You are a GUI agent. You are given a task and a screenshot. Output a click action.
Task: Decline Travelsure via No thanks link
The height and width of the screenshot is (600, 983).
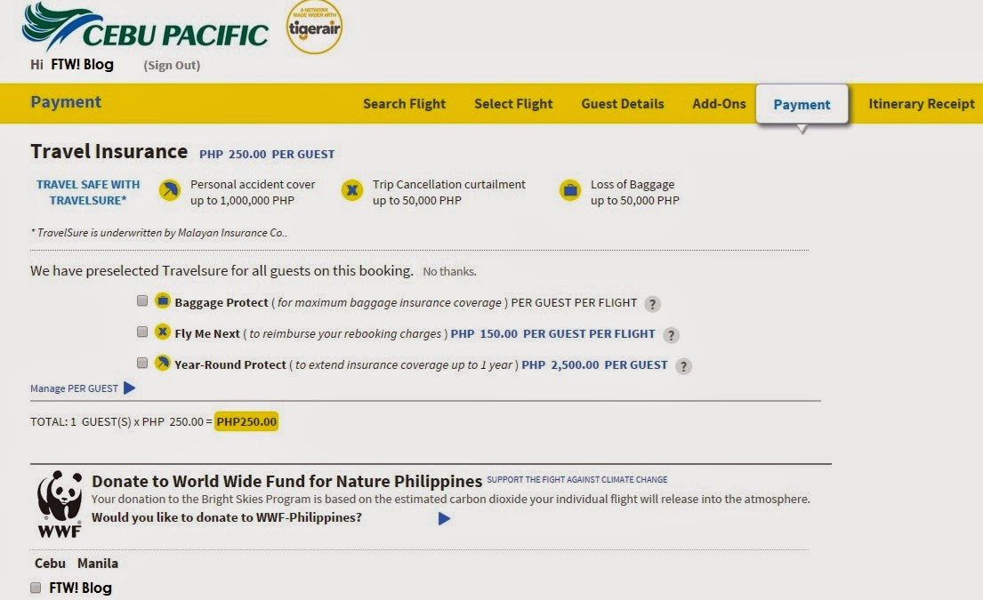[448, 270]
